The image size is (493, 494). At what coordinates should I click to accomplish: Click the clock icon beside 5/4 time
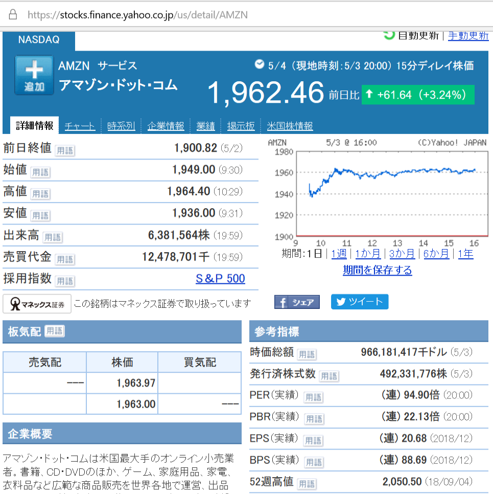(260, 64)
